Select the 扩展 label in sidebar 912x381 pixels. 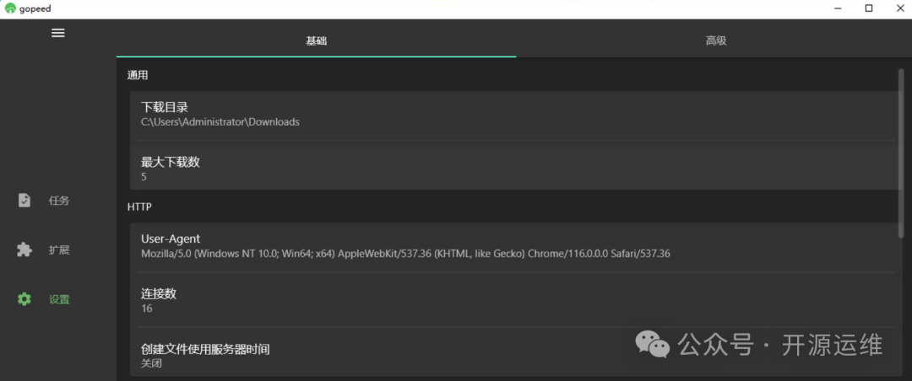[x=59, y=250]
